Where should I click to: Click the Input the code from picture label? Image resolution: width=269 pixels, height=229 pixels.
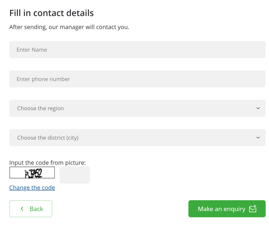pyautogui.click(x=47, y=163)
